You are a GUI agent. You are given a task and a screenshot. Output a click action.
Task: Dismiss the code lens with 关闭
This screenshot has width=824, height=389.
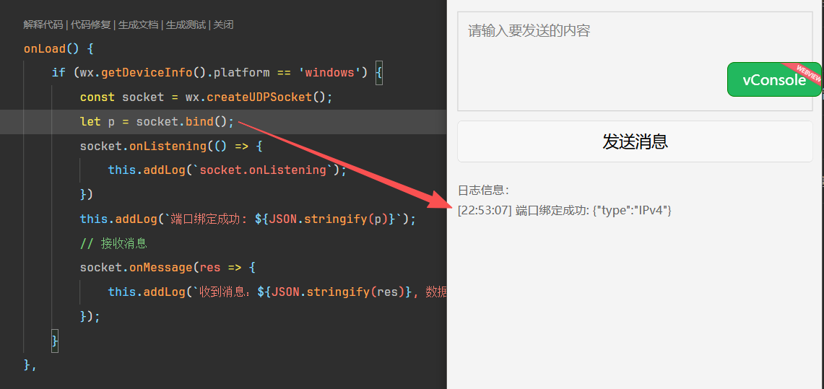pos(223,25)
